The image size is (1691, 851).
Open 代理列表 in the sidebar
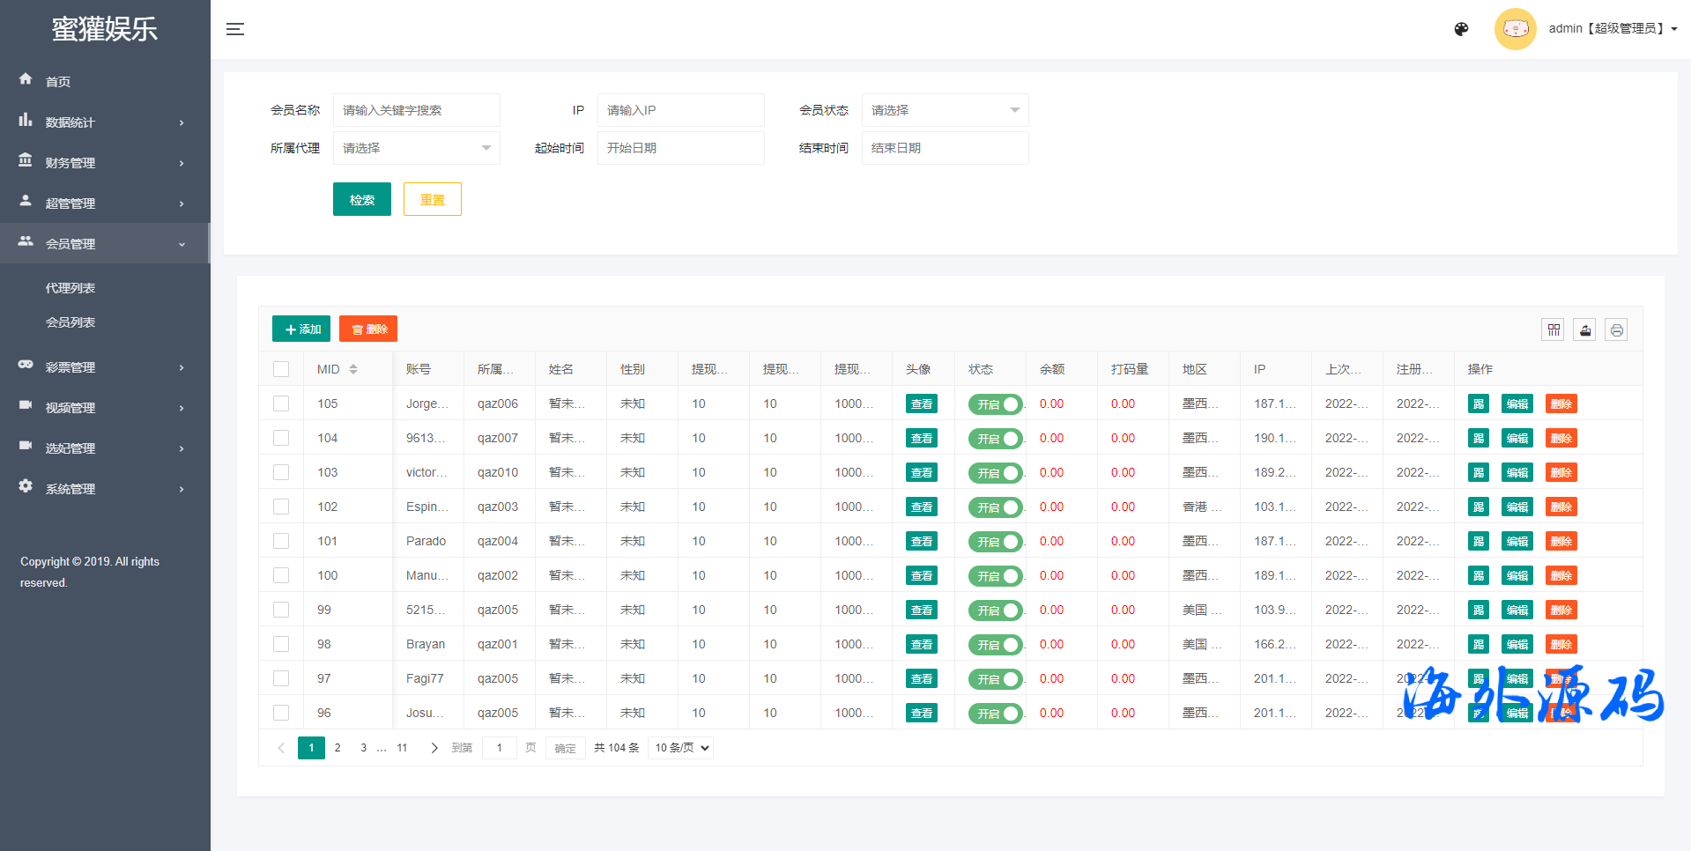pyautogui.click(x=70, y=288)
